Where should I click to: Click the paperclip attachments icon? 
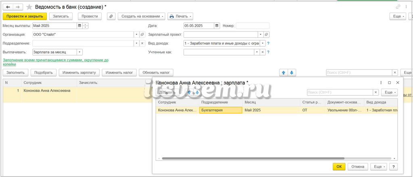point(111,17)
